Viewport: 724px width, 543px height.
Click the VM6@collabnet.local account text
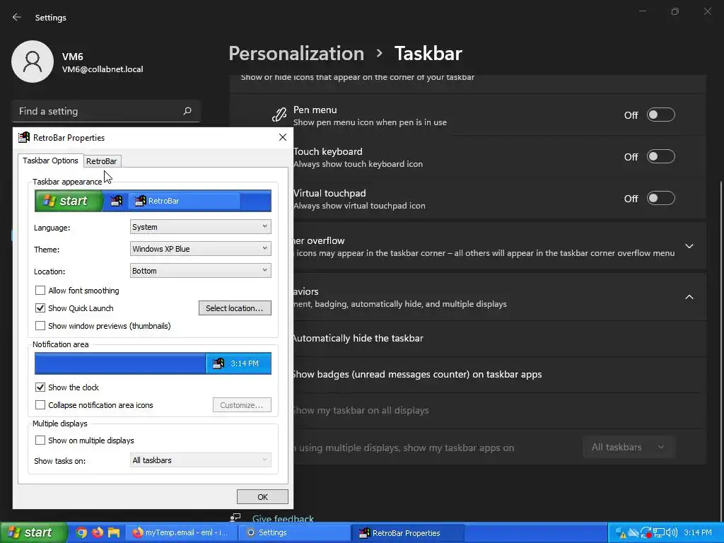click(103, 69)
